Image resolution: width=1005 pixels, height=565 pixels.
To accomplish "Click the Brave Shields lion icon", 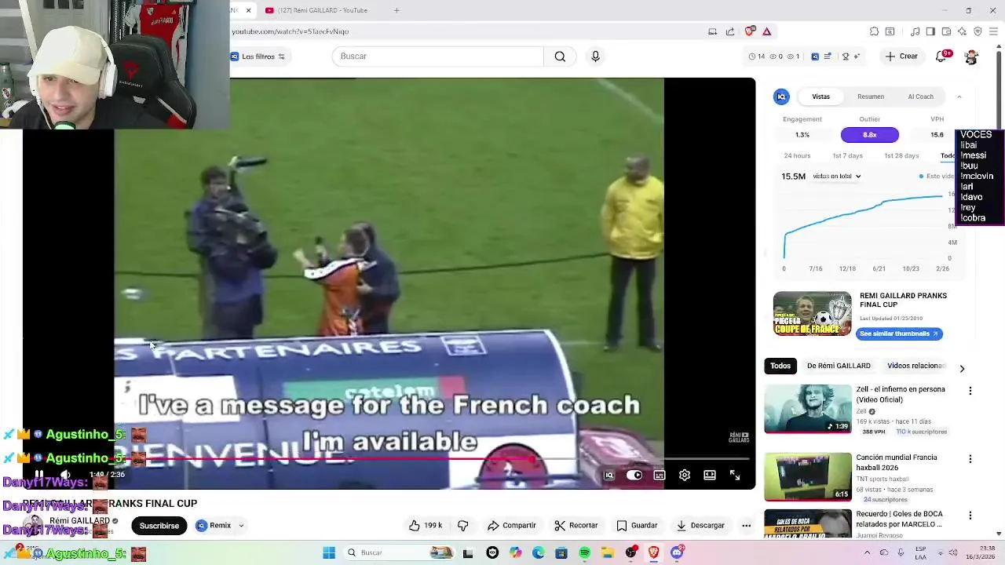I will (x=750, y=31).
